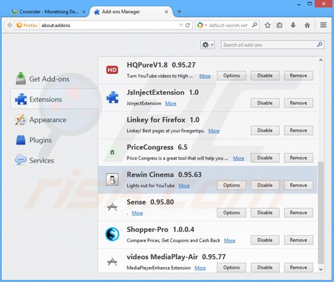Click the back navigation arrow

[9, 26]
